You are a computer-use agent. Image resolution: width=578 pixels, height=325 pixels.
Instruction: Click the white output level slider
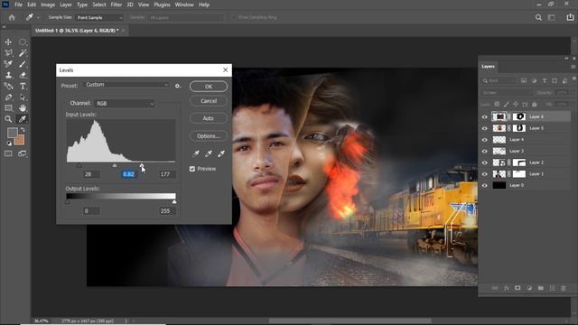[174, 202]
